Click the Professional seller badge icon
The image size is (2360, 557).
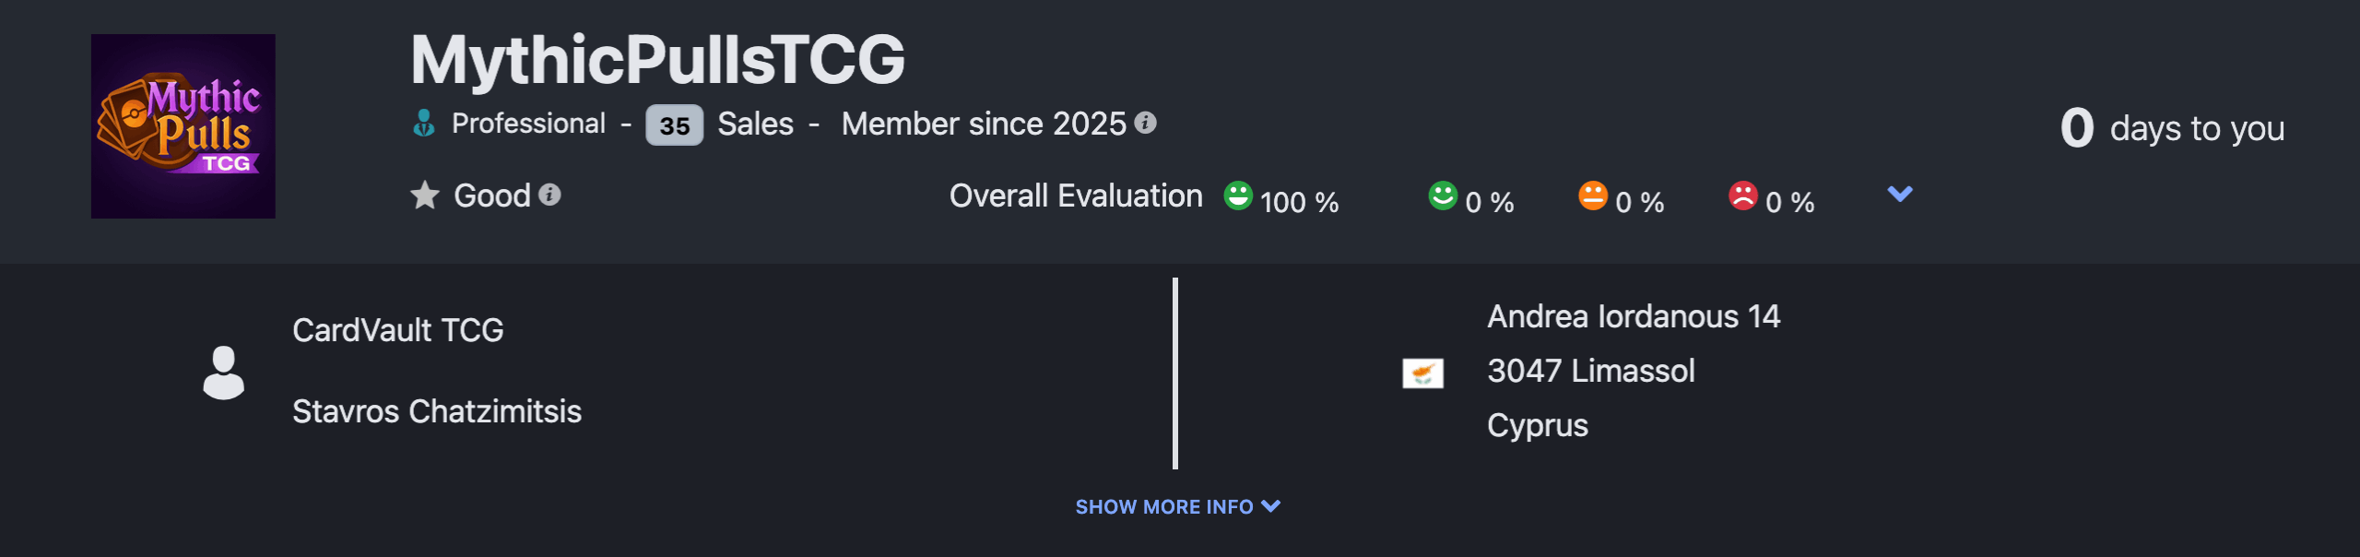coord(424,123)
